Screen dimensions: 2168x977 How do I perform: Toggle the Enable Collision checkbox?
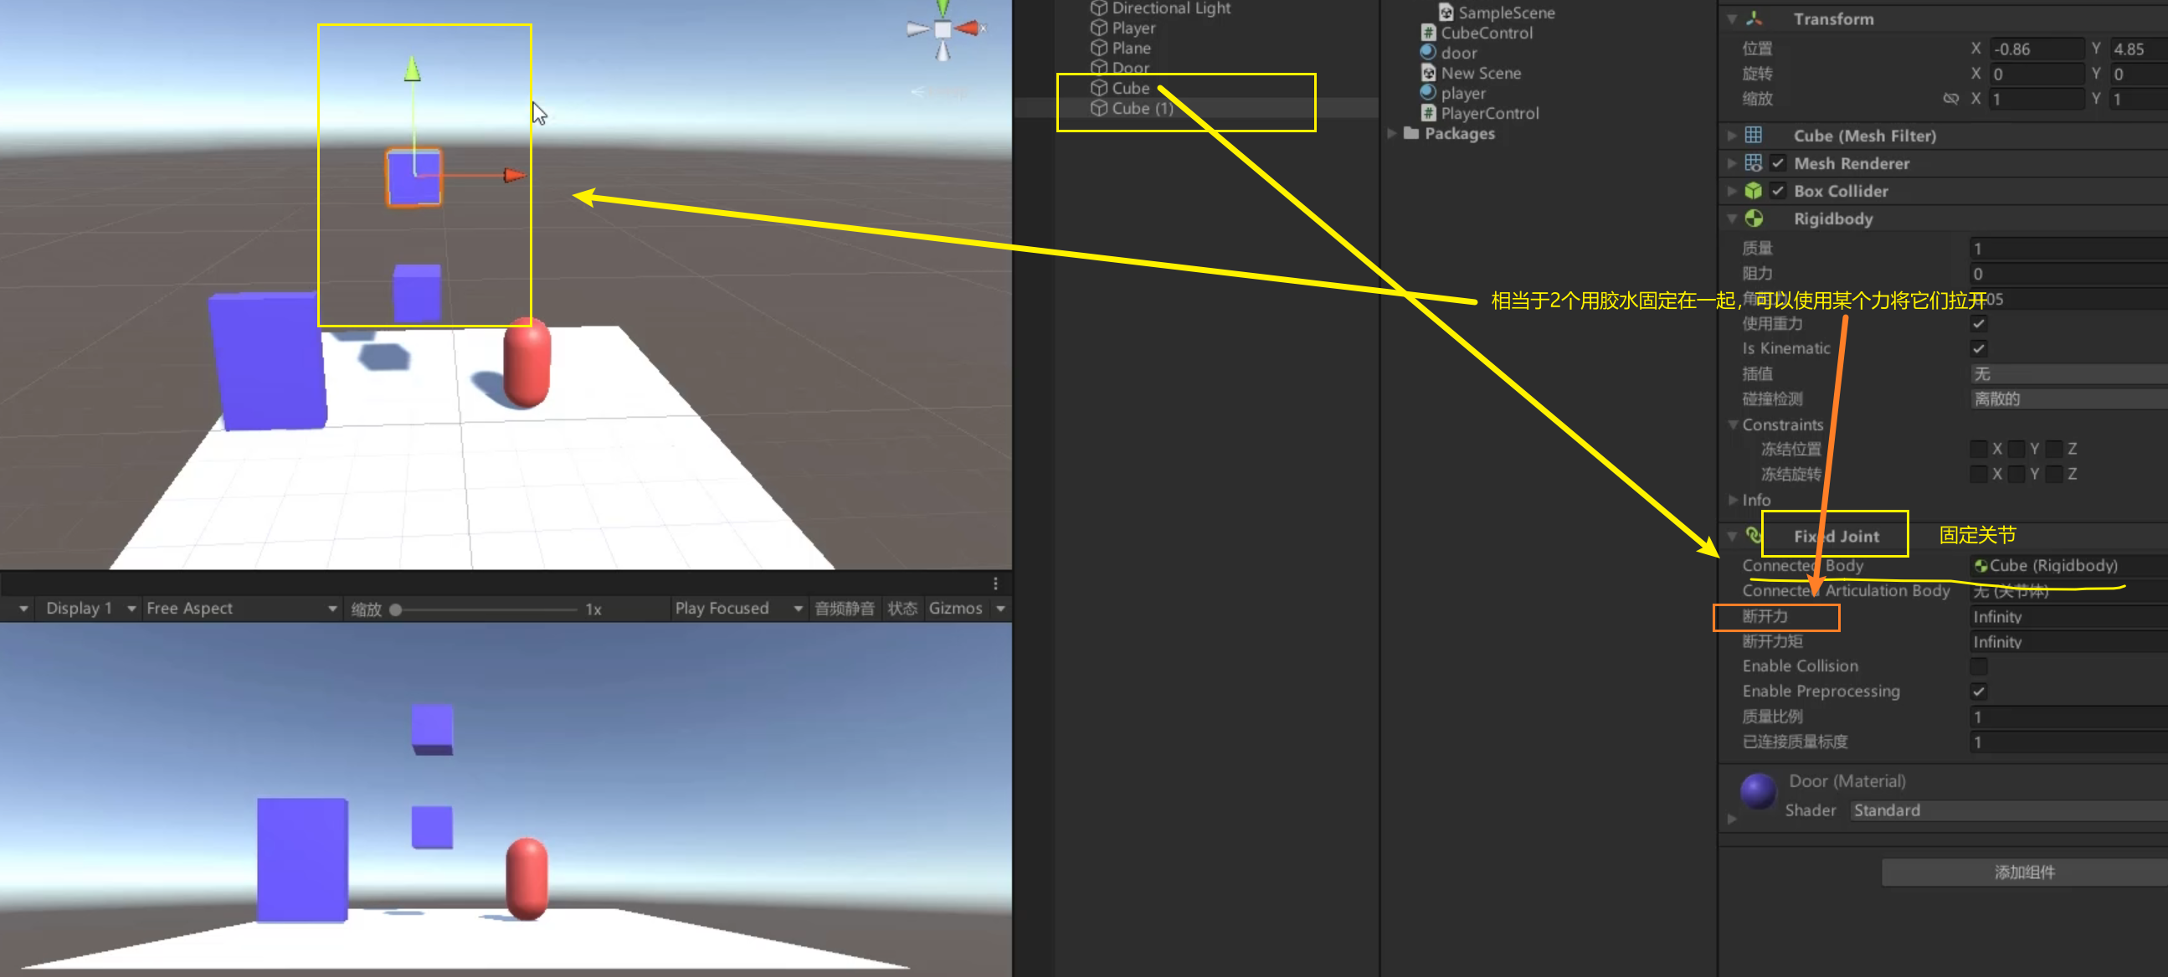point(1979,666)
